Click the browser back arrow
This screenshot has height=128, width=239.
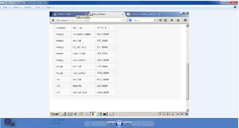coord(53,20)
